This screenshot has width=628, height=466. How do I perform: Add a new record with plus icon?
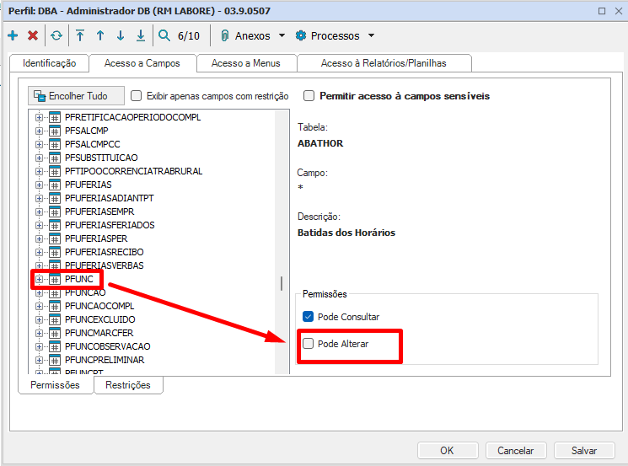tap(13, 35)
